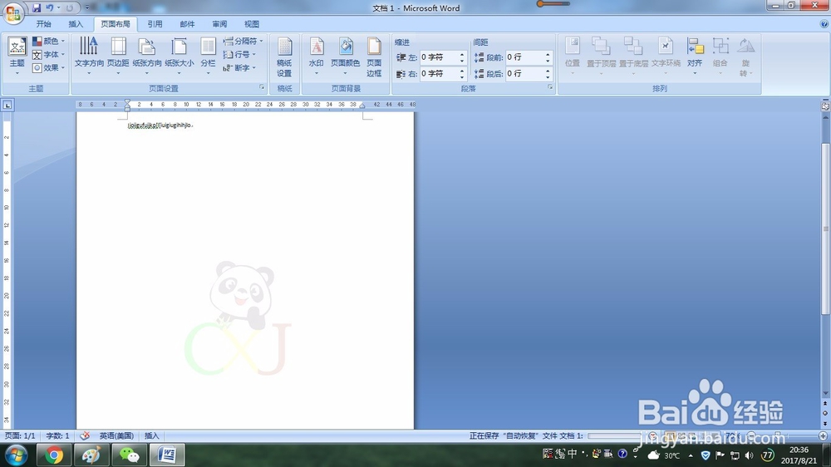Open Windows Start menu

point(17,455)
